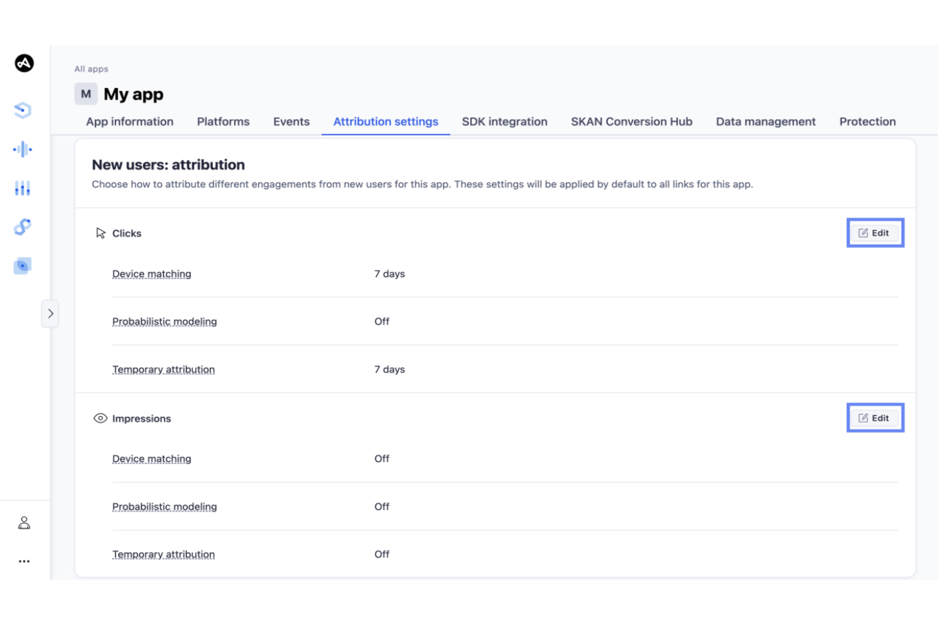
Task: Click the 'Clicks' section label
Action: click(127, 234)
